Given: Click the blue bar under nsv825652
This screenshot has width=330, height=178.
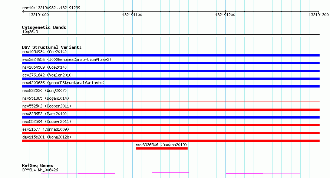Looking at the screenshot, I should coord(171,117).
